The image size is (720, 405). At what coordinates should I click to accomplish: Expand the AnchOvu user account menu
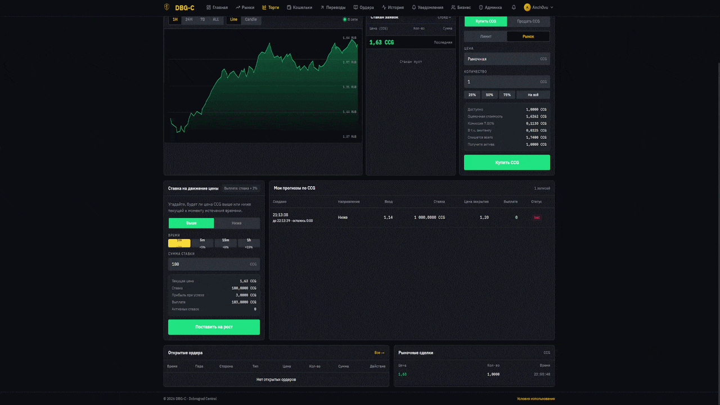click(538, 7)
